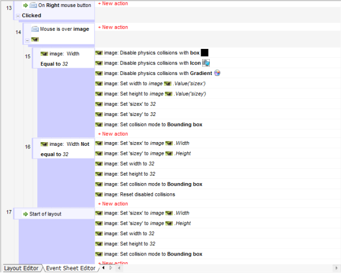341x273 pixels.
Task: Collapse event 13 Right mouse button Clicked
Action: 18,16
